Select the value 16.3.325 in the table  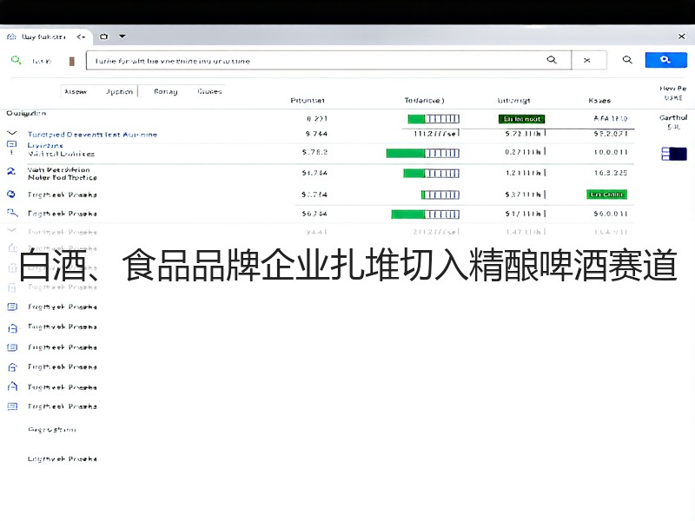click(x=611, y=173)
